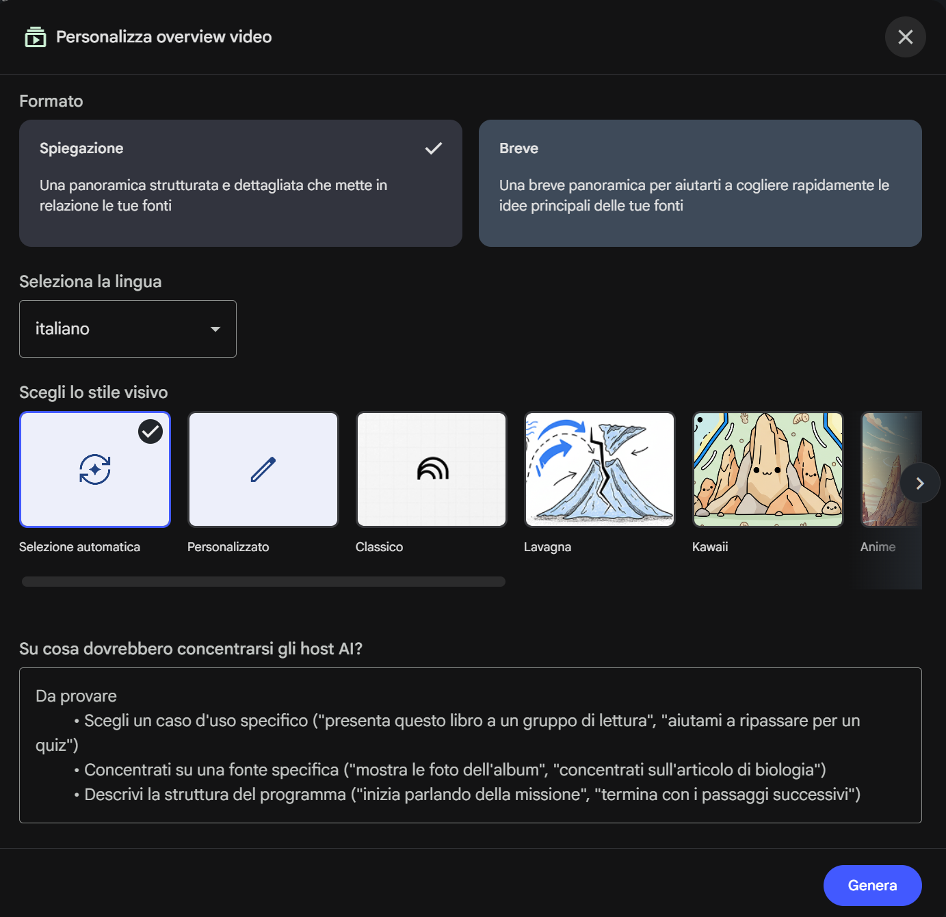The width and height of the screenshot is (946, 917).
Task: Show more styles with the right chevron
Action: point(919,483)
